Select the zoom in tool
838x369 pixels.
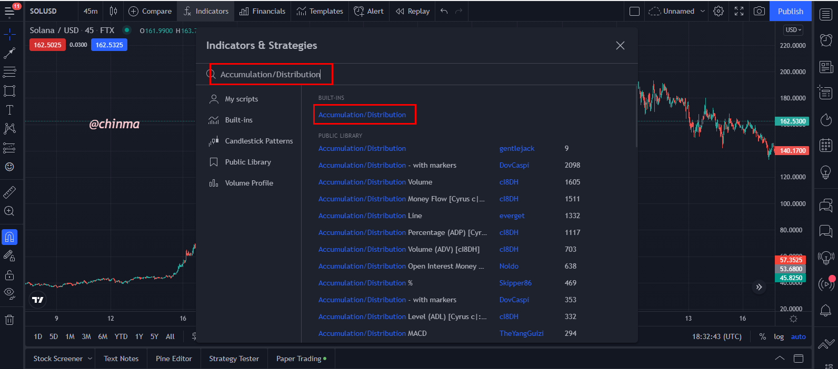click(x=9, y=211)
